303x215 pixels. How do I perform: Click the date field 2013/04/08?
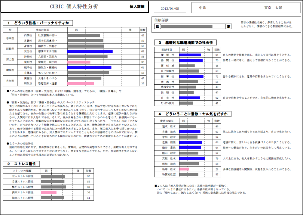pyautogui.click(x=168, y=9)
